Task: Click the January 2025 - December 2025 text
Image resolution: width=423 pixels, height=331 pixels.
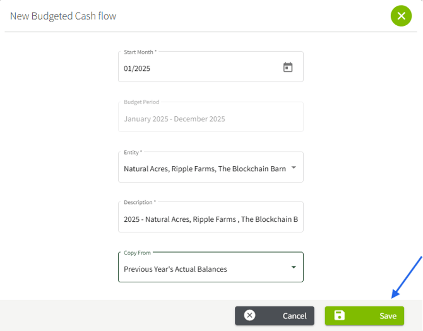Action: coord(174,119)
